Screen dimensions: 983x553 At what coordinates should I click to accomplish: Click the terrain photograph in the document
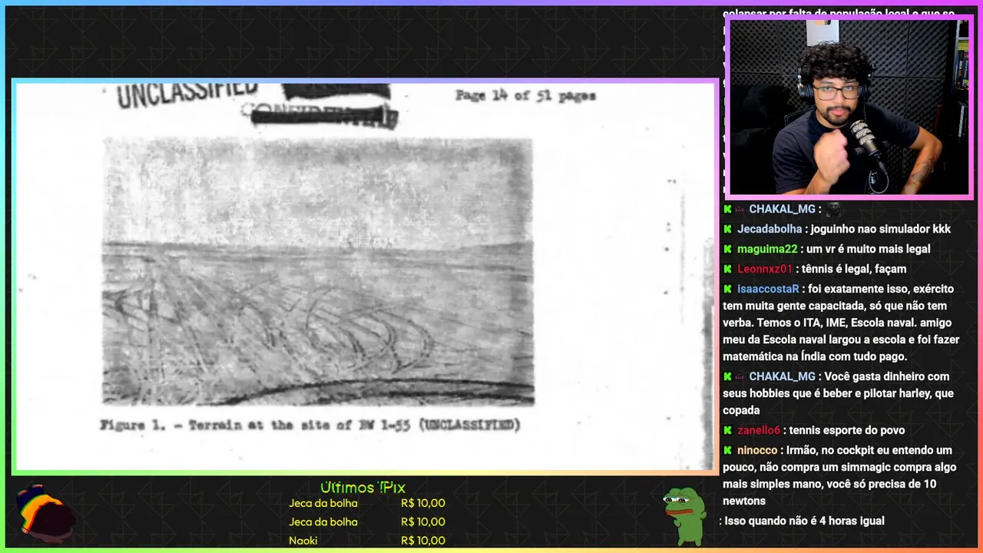(318, 271)
